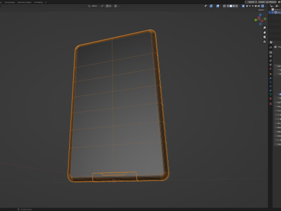The height and width of the screenshot is (211, 281).
Task: Open the Object properties orange square tab
Action: 270,74
